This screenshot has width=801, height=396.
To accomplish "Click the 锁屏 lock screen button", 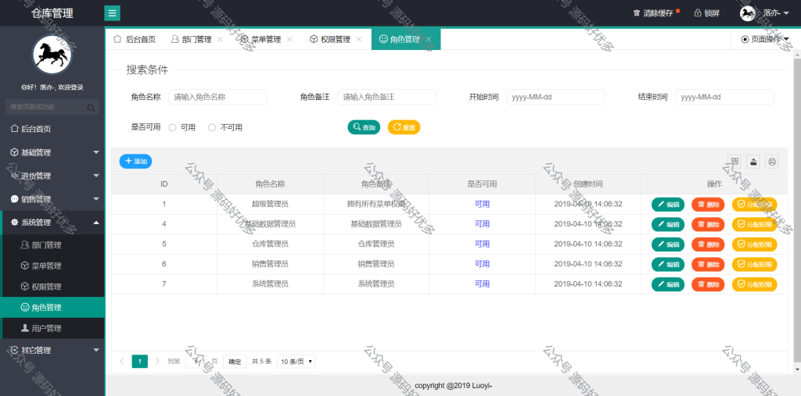I will click(706, 13).
